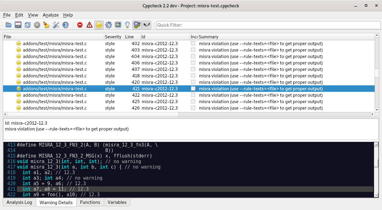Open preferences with the wrench and screwdriver icon
The image size is (382, 210).
[x=56, y=25]
